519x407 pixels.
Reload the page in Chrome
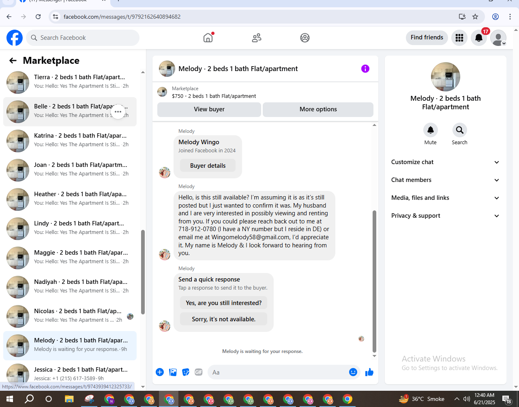point(38,17)
